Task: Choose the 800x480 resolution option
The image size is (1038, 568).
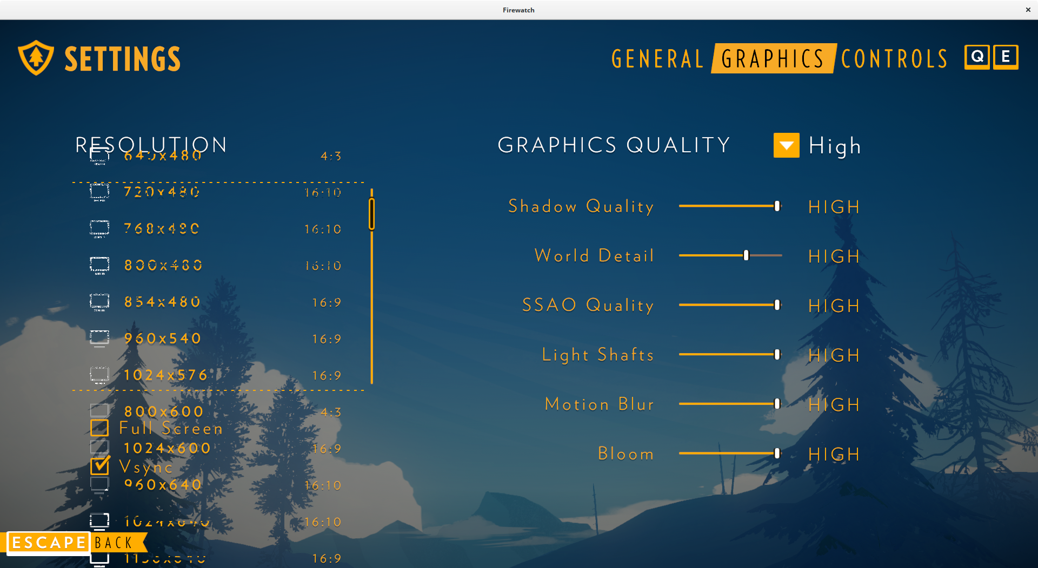Action: point(163,265)
